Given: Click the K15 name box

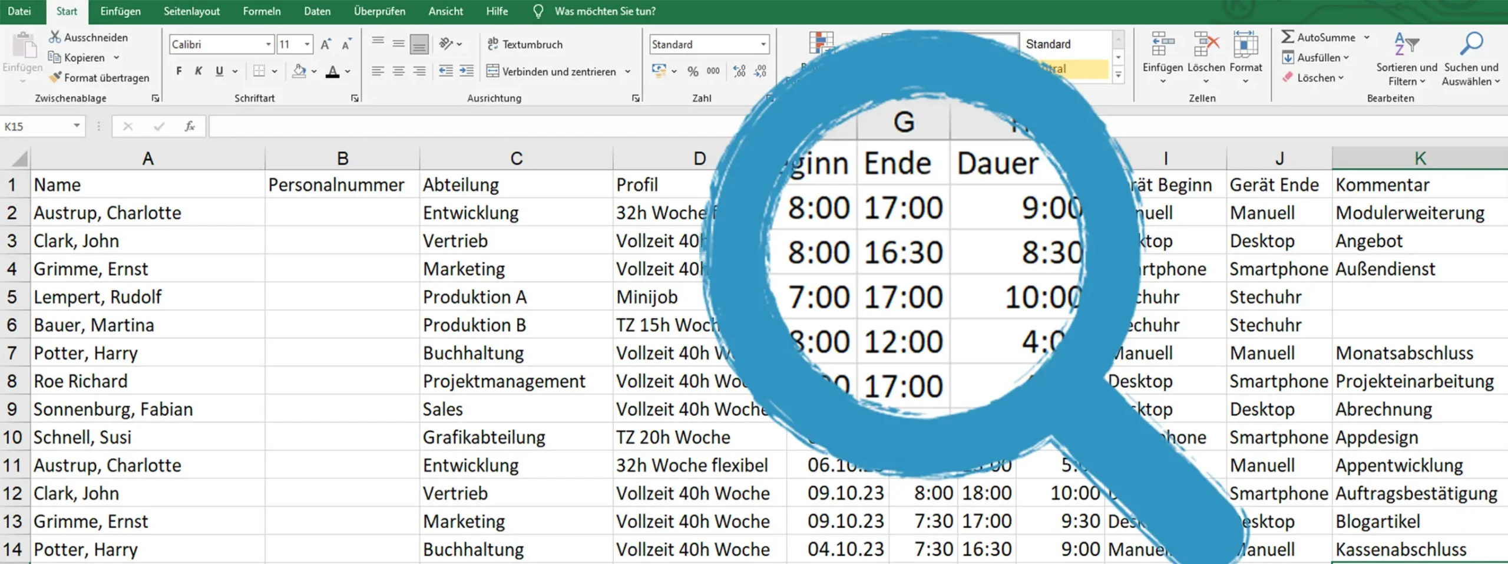Looking at the screenshot, I should pyautogui.click(x=35, y=126).
